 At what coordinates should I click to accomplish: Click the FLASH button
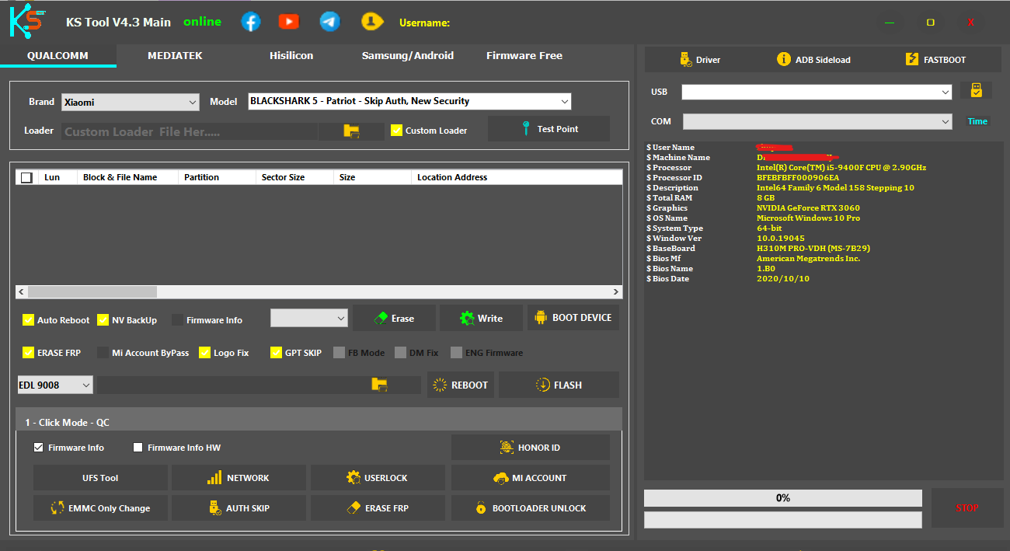tap(559, 385)
